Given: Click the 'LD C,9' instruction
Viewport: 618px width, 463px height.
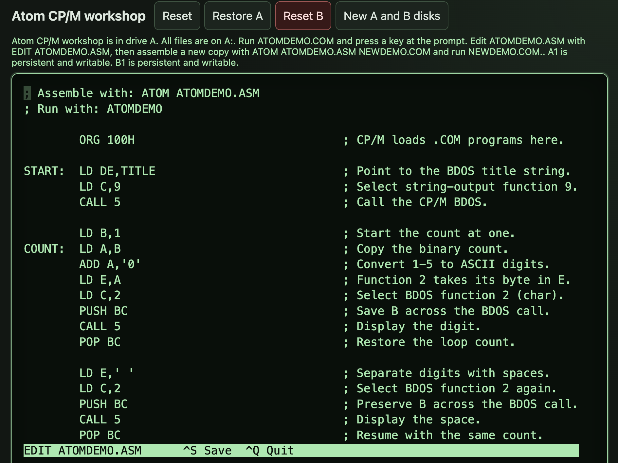Looking at the screenshot, I should tap(100, 187).
